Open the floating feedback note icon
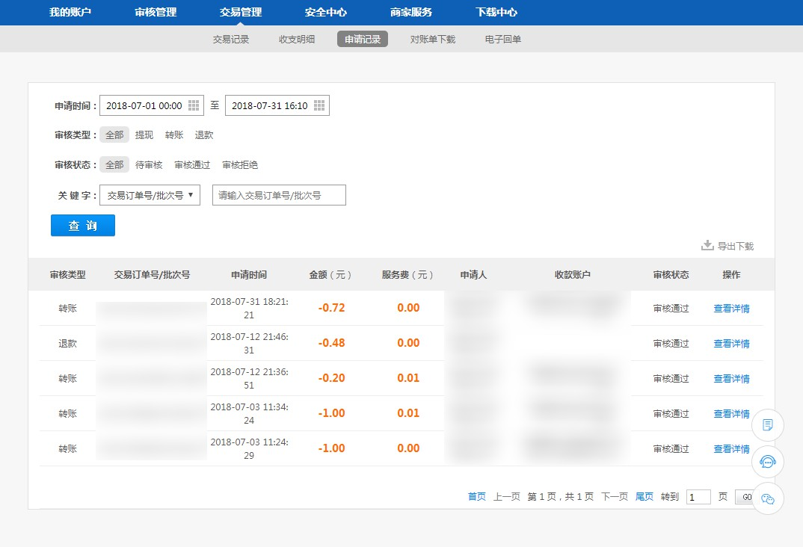Screen dimensions: 803x547 coord(767,425)
